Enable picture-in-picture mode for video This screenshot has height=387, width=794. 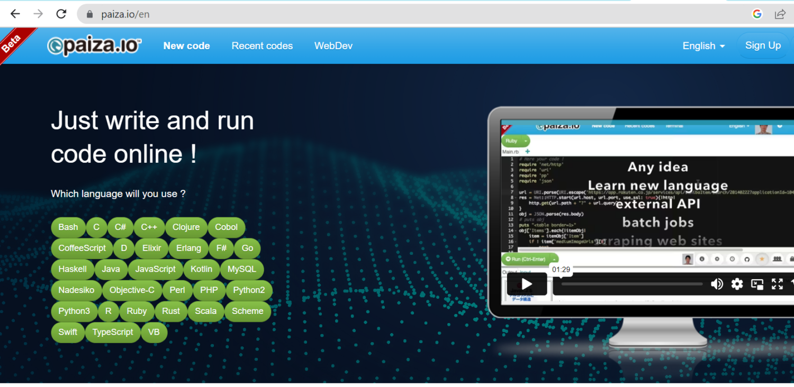tap(757, 284)
